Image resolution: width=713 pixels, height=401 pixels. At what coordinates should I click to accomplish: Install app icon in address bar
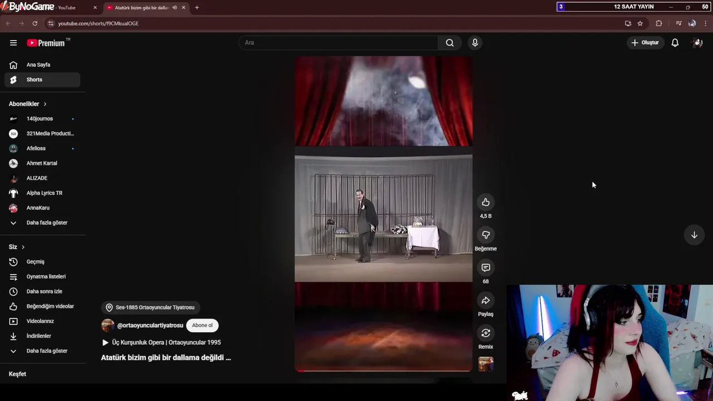(x=628, y=23)
